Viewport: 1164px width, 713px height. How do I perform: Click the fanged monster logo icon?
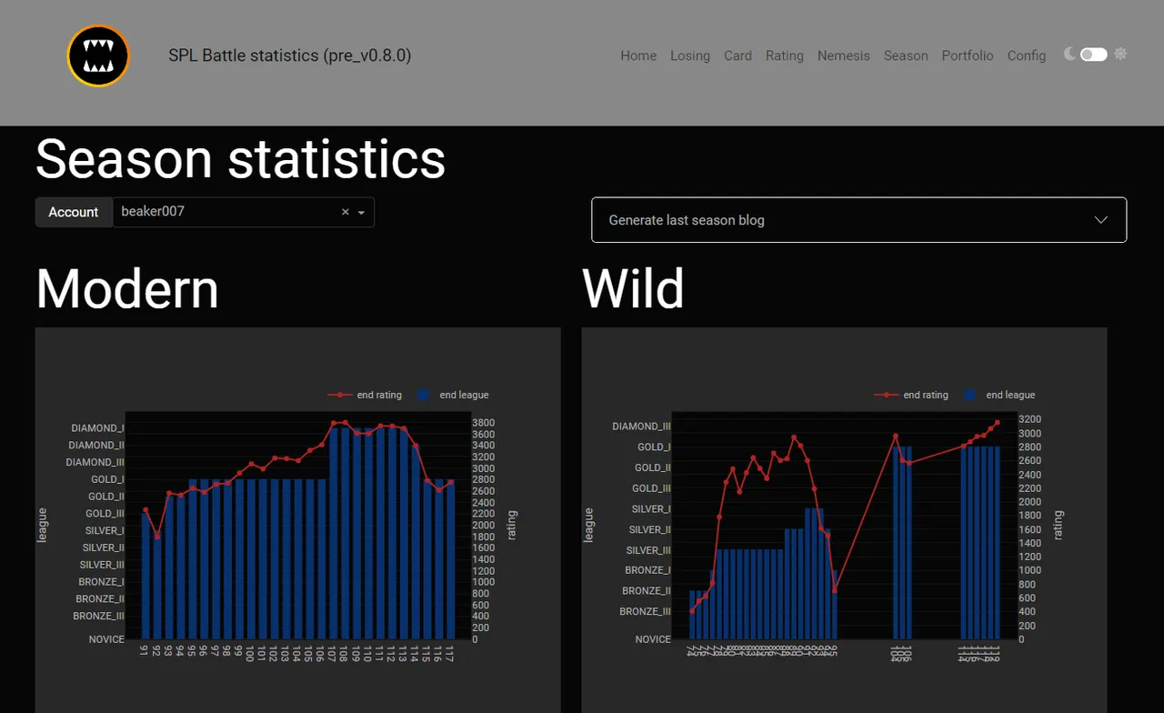(x=98, y=55)
